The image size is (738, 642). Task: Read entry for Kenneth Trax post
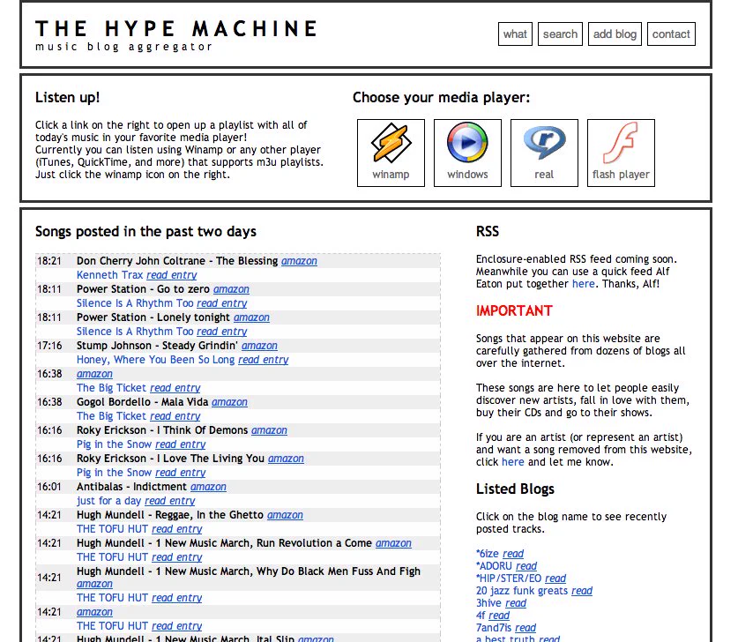(171, 275)
